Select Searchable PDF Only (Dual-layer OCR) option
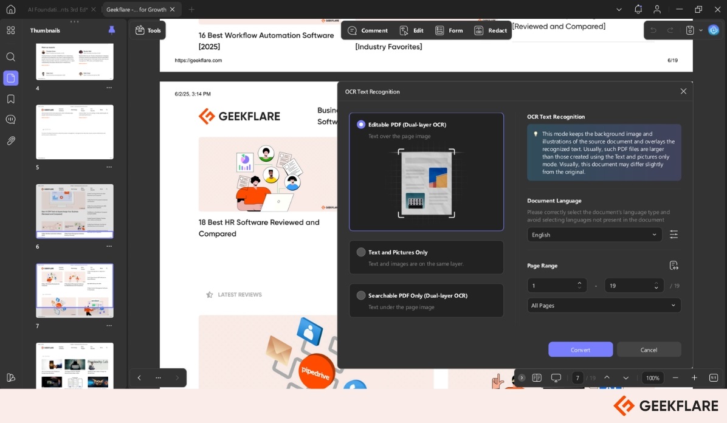727x423 pixels. (x=426, y=301)
